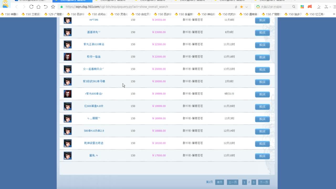Click 购买 in the r紫光600幸运r row

pos(262,94)
